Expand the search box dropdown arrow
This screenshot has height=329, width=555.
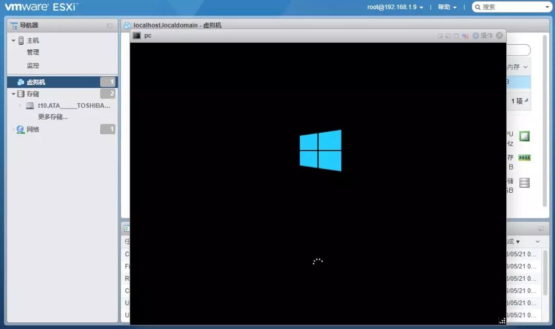pyautogui.click(x=547, y=7)
